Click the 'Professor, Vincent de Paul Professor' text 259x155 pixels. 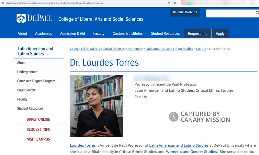(x=165, y=84)
